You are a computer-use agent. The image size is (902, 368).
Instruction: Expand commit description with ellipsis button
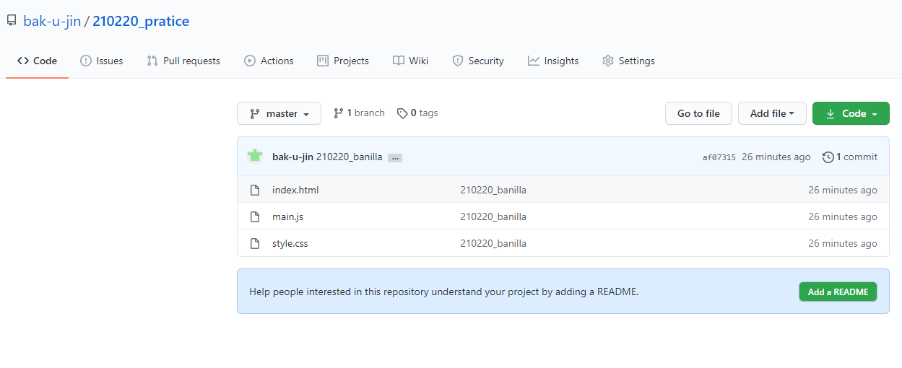(x=395, y=157)
